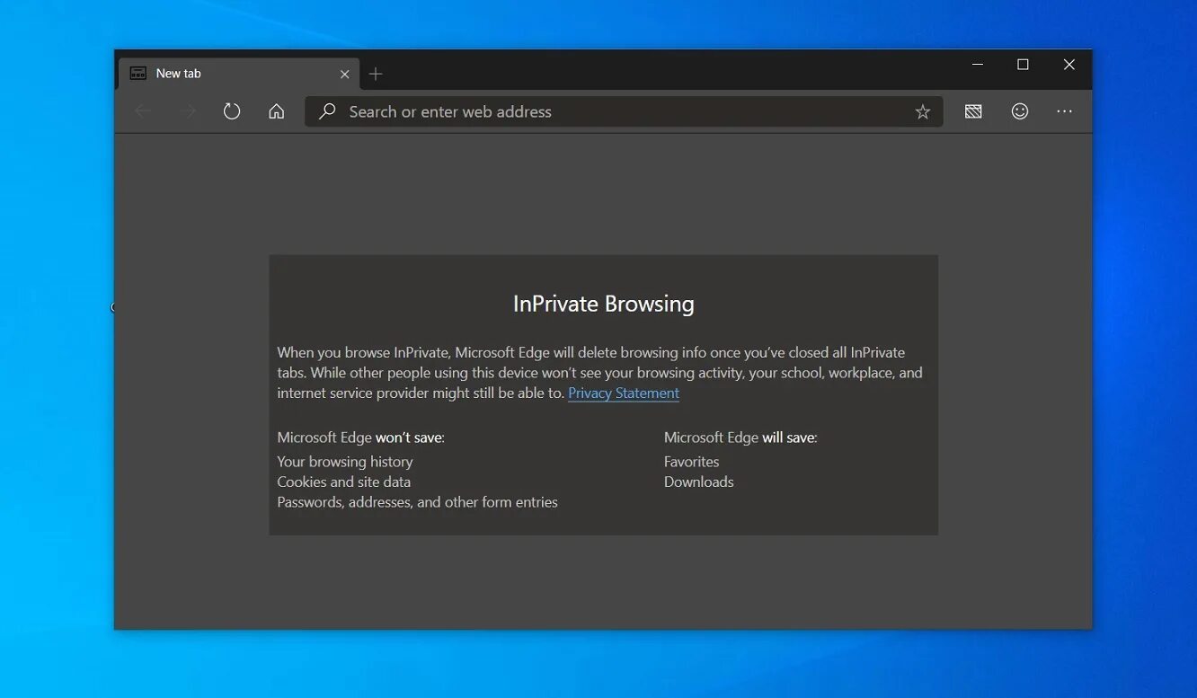Image resolution: width=1197 pixels, height=698 pixels.
Task: Minimize the Edge browser window
Action: click(978, 65)
